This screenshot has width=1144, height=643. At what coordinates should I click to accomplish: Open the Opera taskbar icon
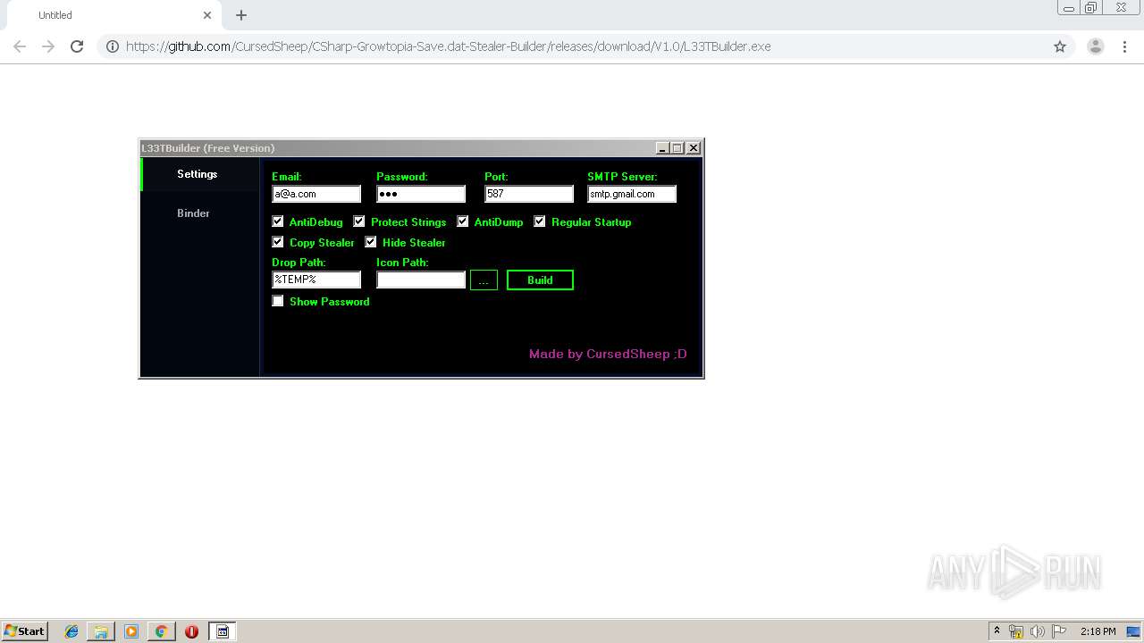[x=191, y=631]
